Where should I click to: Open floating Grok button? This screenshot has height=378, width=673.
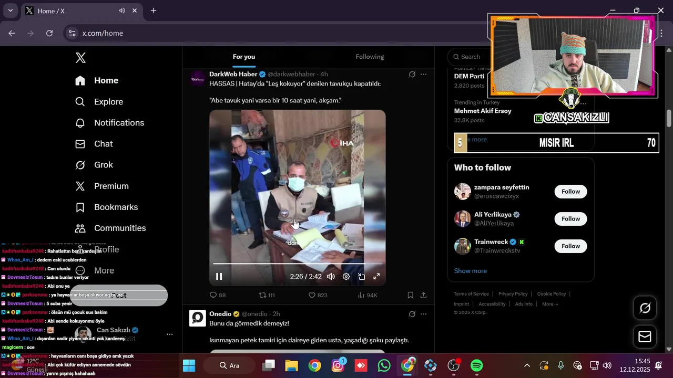[x=645, y=308]
